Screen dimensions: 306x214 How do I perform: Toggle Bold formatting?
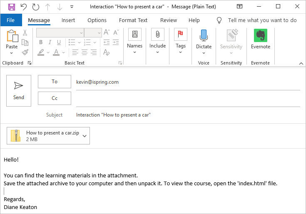click(41, 42)
